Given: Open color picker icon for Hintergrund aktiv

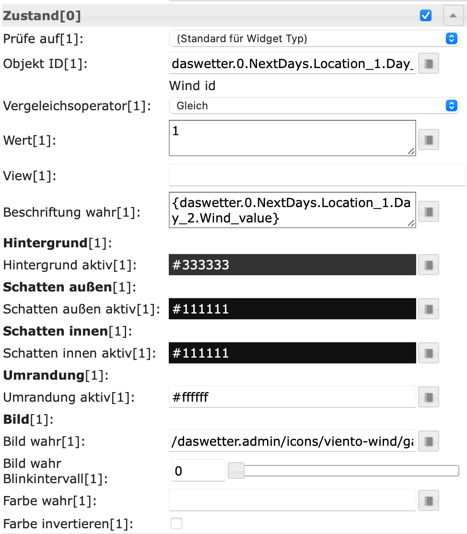Looking at the screenshot, I should pos(429,265).
